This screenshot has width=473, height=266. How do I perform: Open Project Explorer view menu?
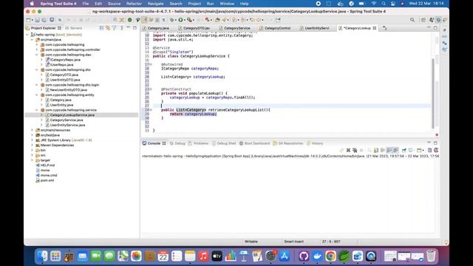click(121, 28)
